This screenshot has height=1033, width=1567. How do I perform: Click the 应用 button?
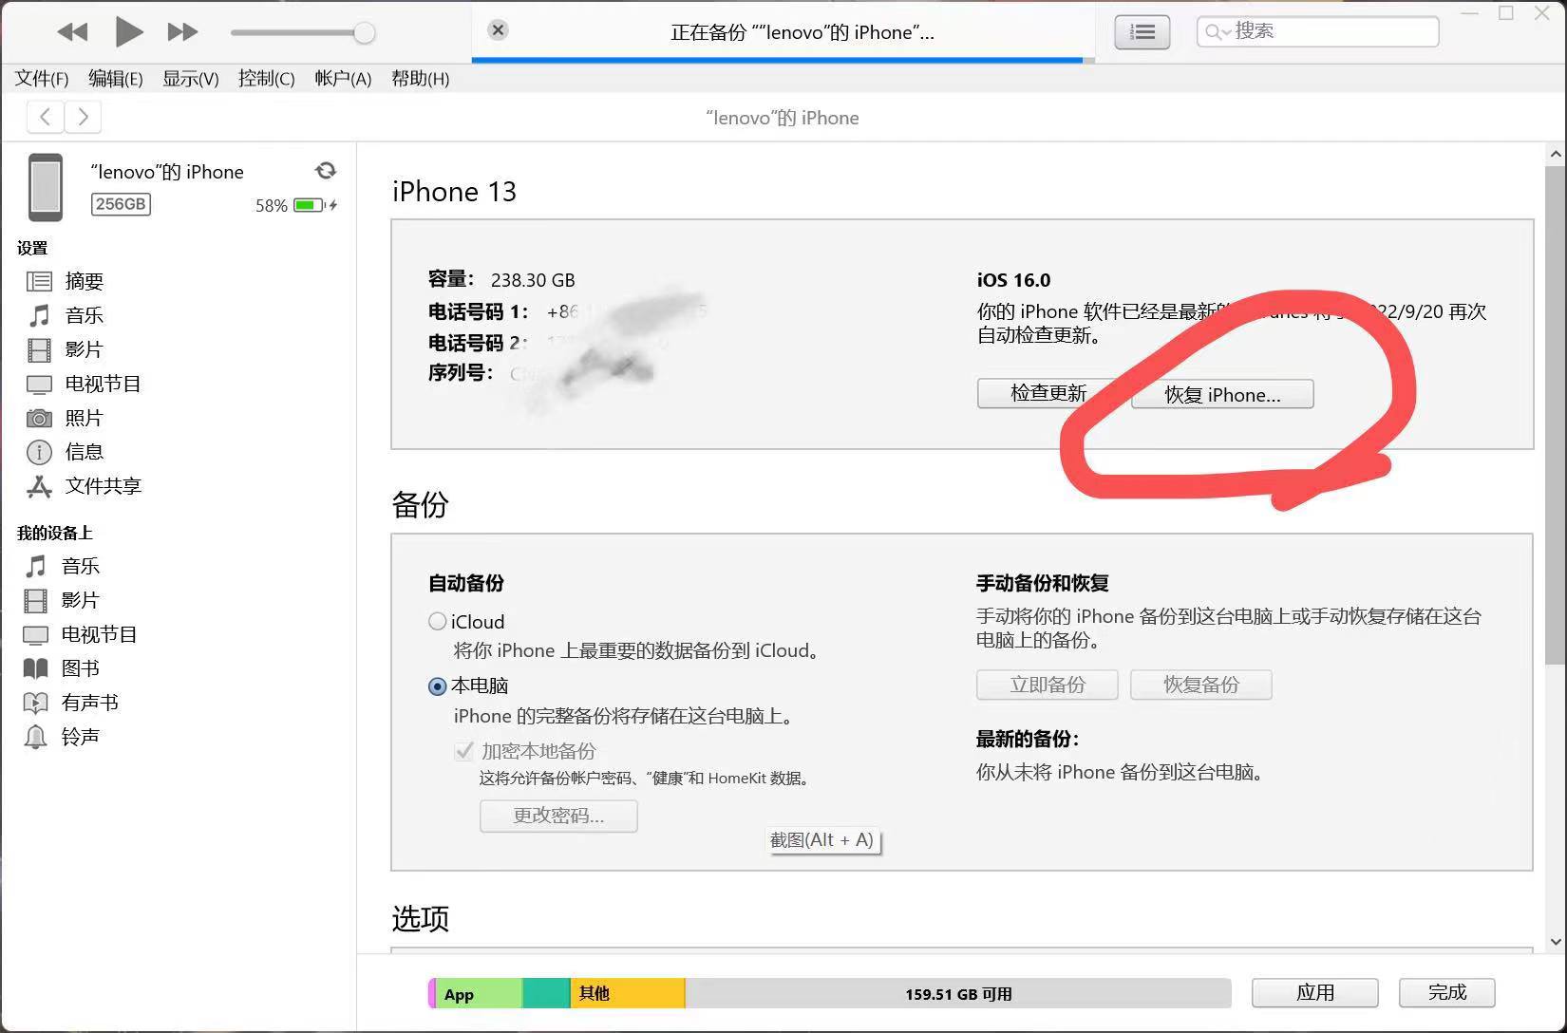pos(1314,993)
